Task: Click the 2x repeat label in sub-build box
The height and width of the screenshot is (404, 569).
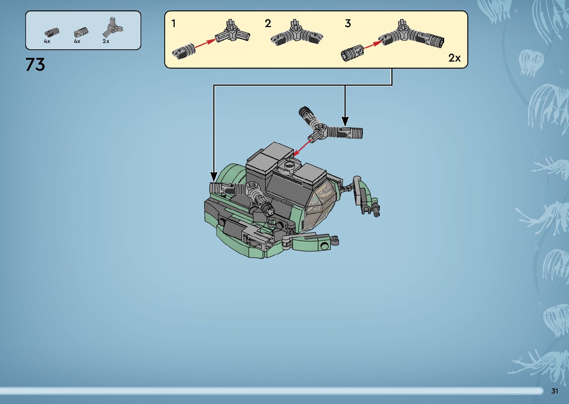Action: coord(454,58)
